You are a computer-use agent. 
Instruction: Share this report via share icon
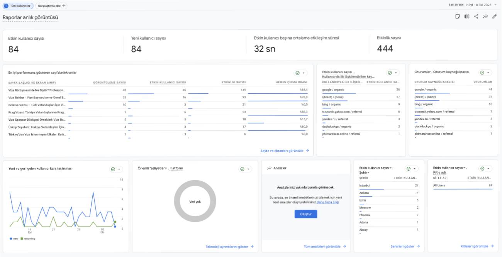pyautogui.click(x=476, y=17)
